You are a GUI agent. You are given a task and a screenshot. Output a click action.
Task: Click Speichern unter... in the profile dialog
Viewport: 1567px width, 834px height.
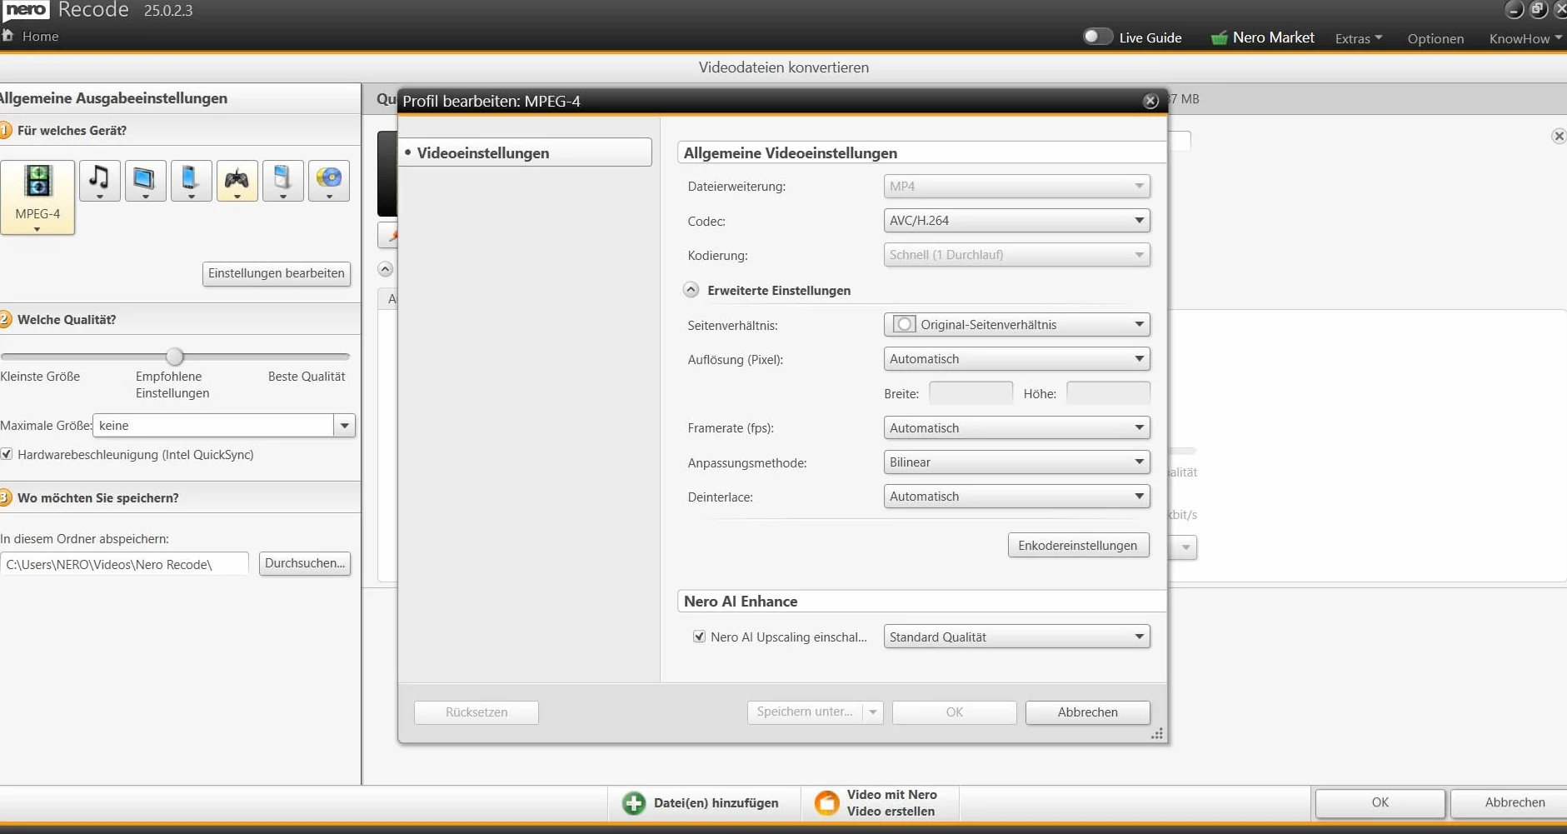pos(805,712)
